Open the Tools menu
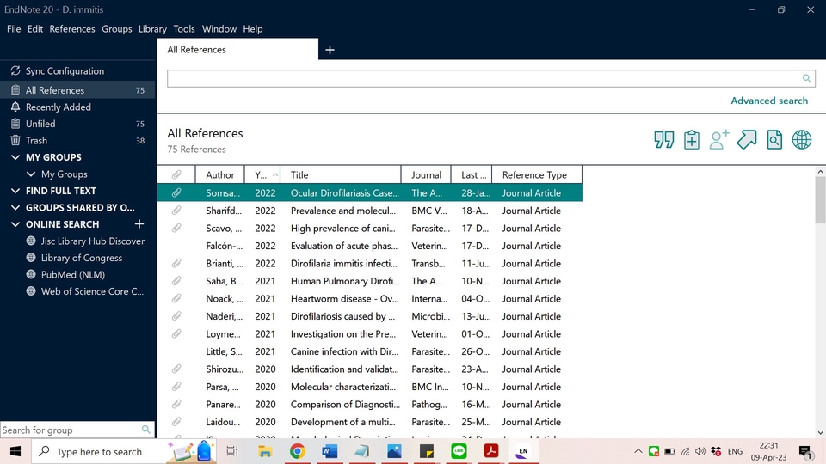The height and width of the screenshot is (464, 826). (184, 29)
